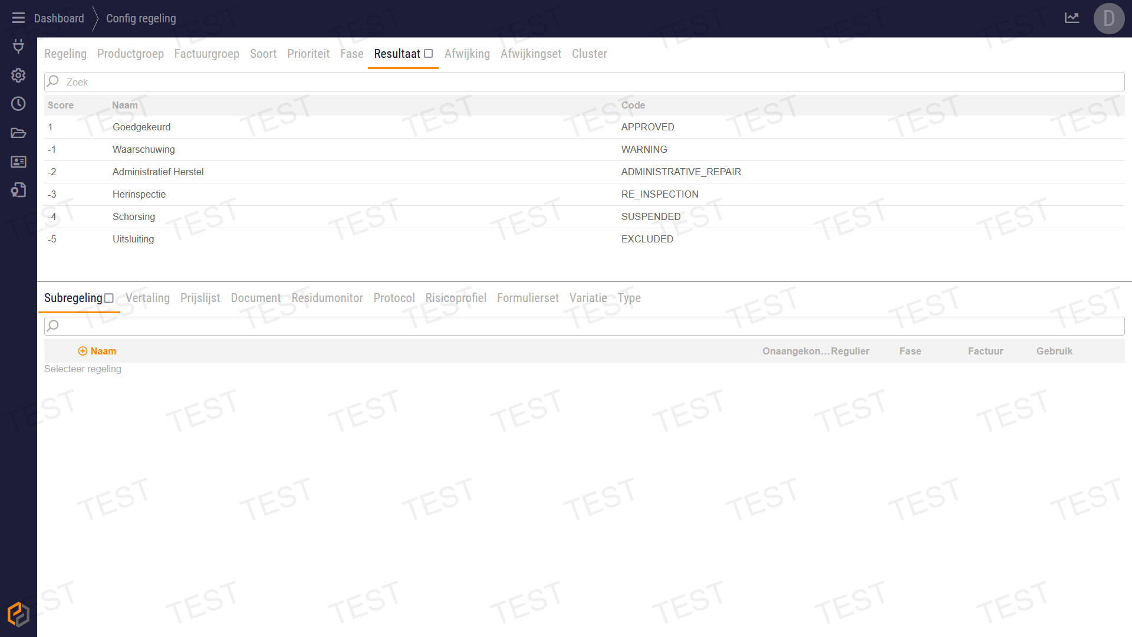Go to Dashboard breadcrumb

coord(59,18)
